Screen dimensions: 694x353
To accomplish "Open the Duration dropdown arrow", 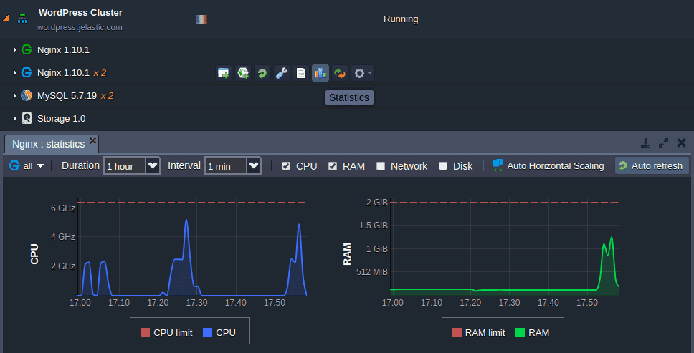I will 153,165.
